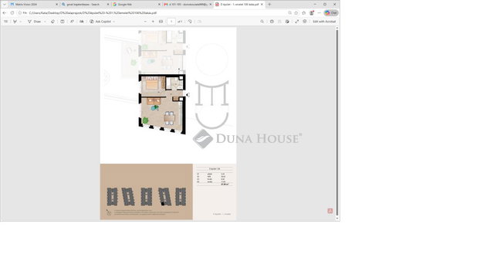Open the Find in document search icon
494x278 pixels.
tap(262, 22)
